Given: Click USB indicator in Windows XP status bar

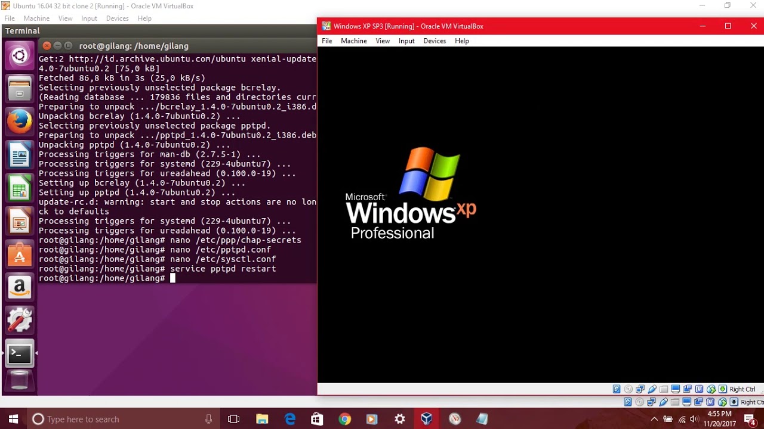Looking at the screenshot, I should (652, 389).
